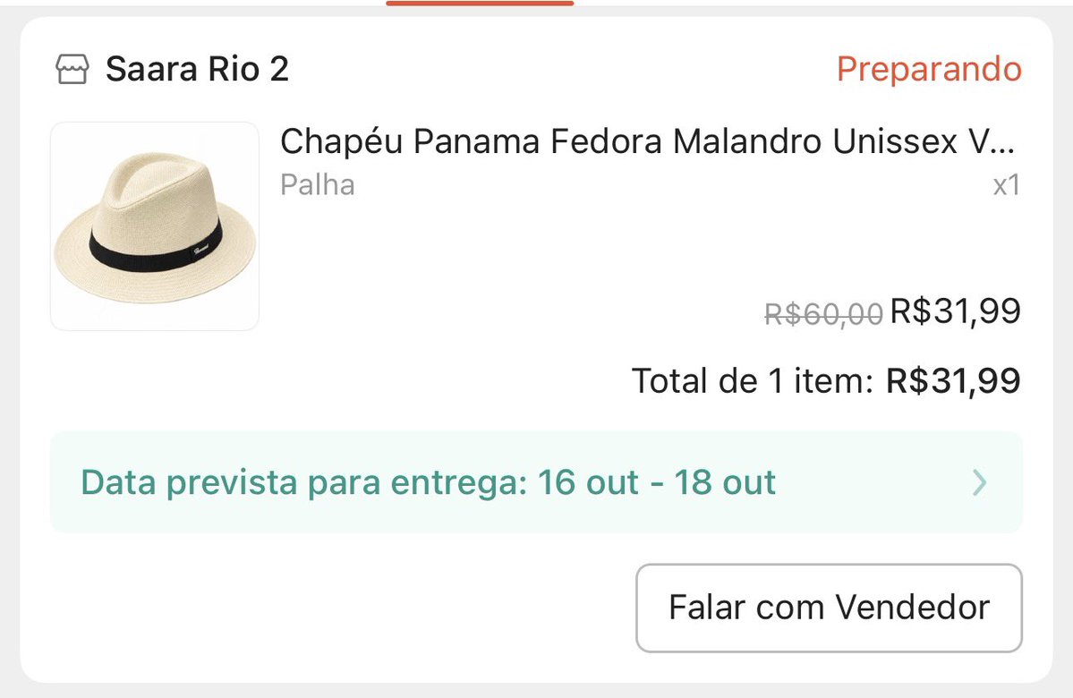Tap the Preparando order status

click(929, 69)
